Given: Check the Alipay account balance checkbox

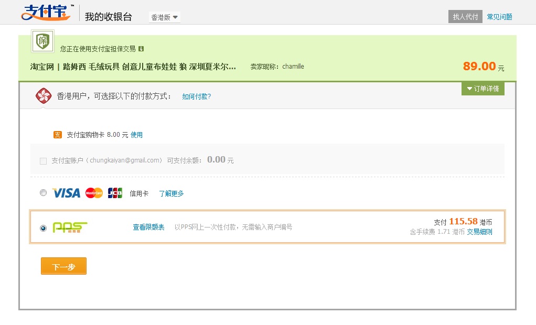Looking at the screenshot, I should [44, 161].
